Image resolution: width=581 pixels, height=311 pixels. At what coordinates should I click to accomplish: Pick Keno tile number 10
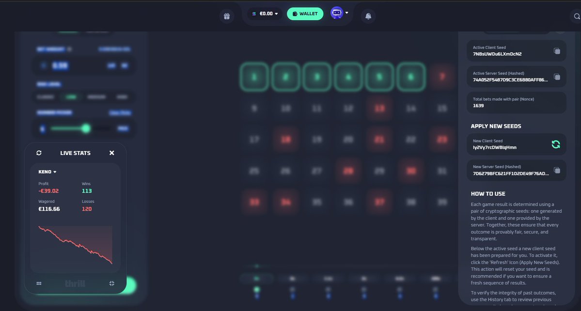click(286, 109)
